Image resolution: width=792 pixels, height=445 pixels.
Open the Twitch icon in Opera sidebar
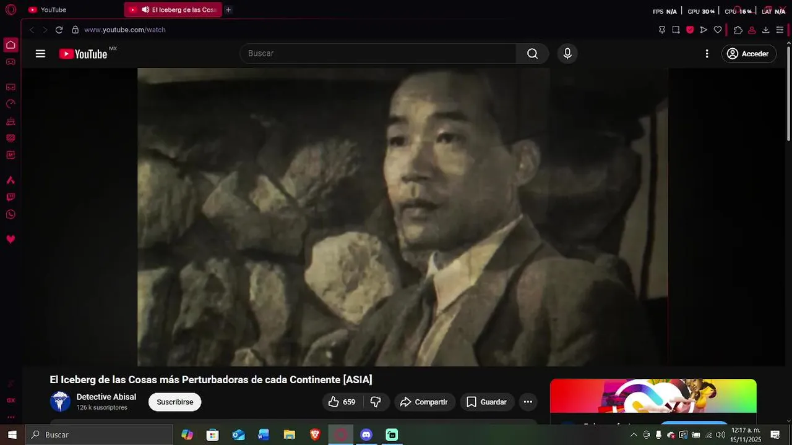11,197
